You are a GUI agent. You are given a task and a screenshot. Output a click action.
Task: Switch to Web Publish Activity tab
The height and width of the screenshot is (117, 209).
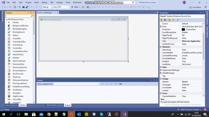coord(55,105)
